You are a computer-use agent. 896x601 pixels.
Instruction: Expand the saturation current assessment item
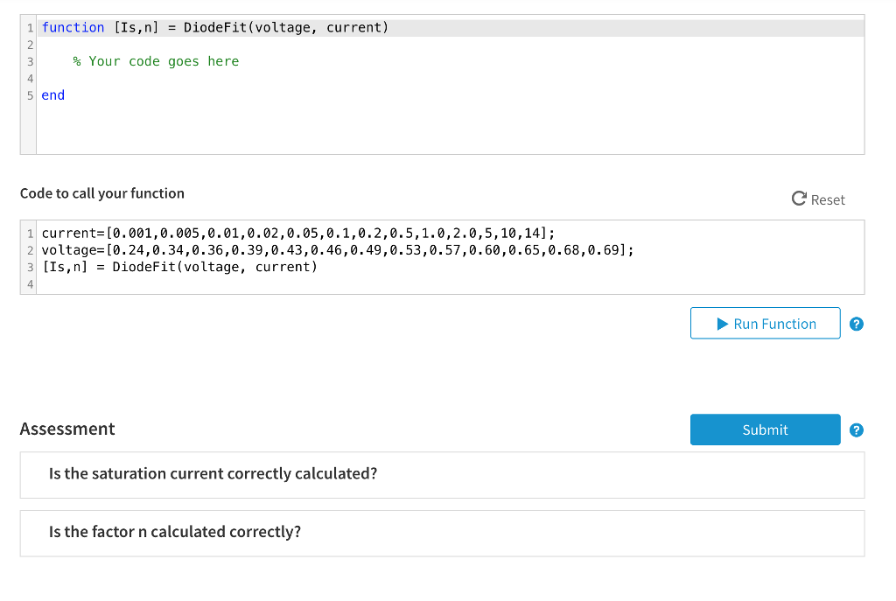[x=442, y=474]
